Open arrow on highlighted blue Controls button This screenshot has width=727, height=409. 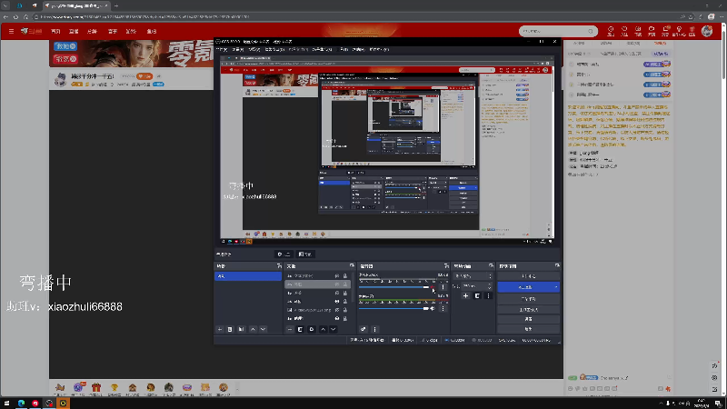[x=556, y=287]
